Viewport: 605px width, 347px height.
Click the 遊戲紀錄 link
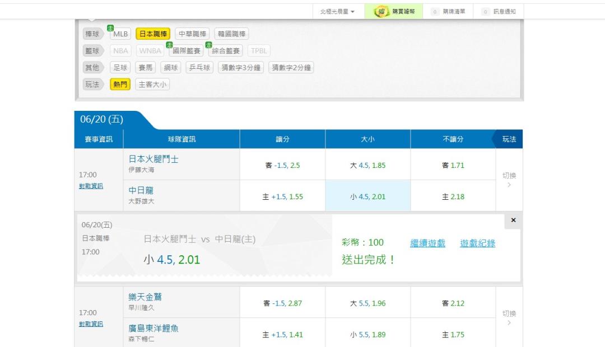click(x=478, y=243)
